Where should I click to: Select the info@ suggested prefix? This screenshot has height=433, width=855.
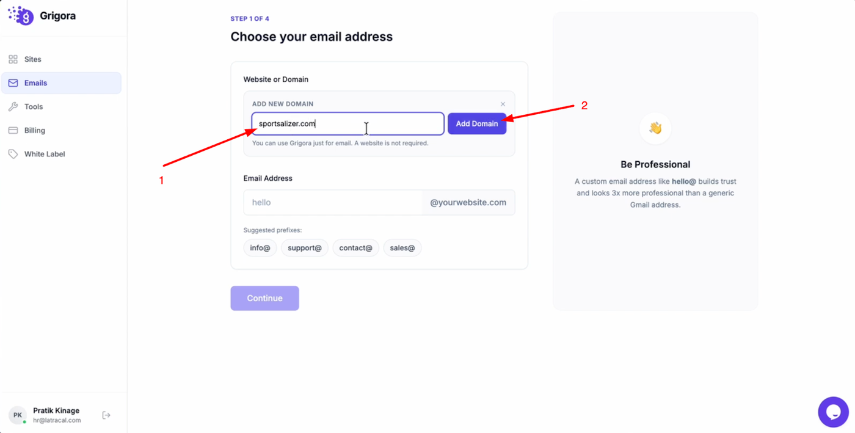[x=260, y=248]
